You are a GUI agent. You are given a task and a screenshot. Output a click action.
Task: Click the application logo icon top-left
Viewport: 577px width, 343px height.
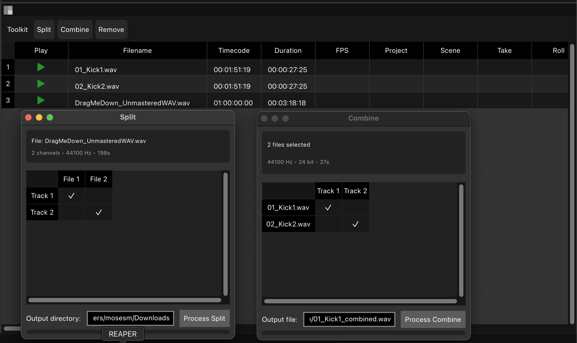coord(8,10)
